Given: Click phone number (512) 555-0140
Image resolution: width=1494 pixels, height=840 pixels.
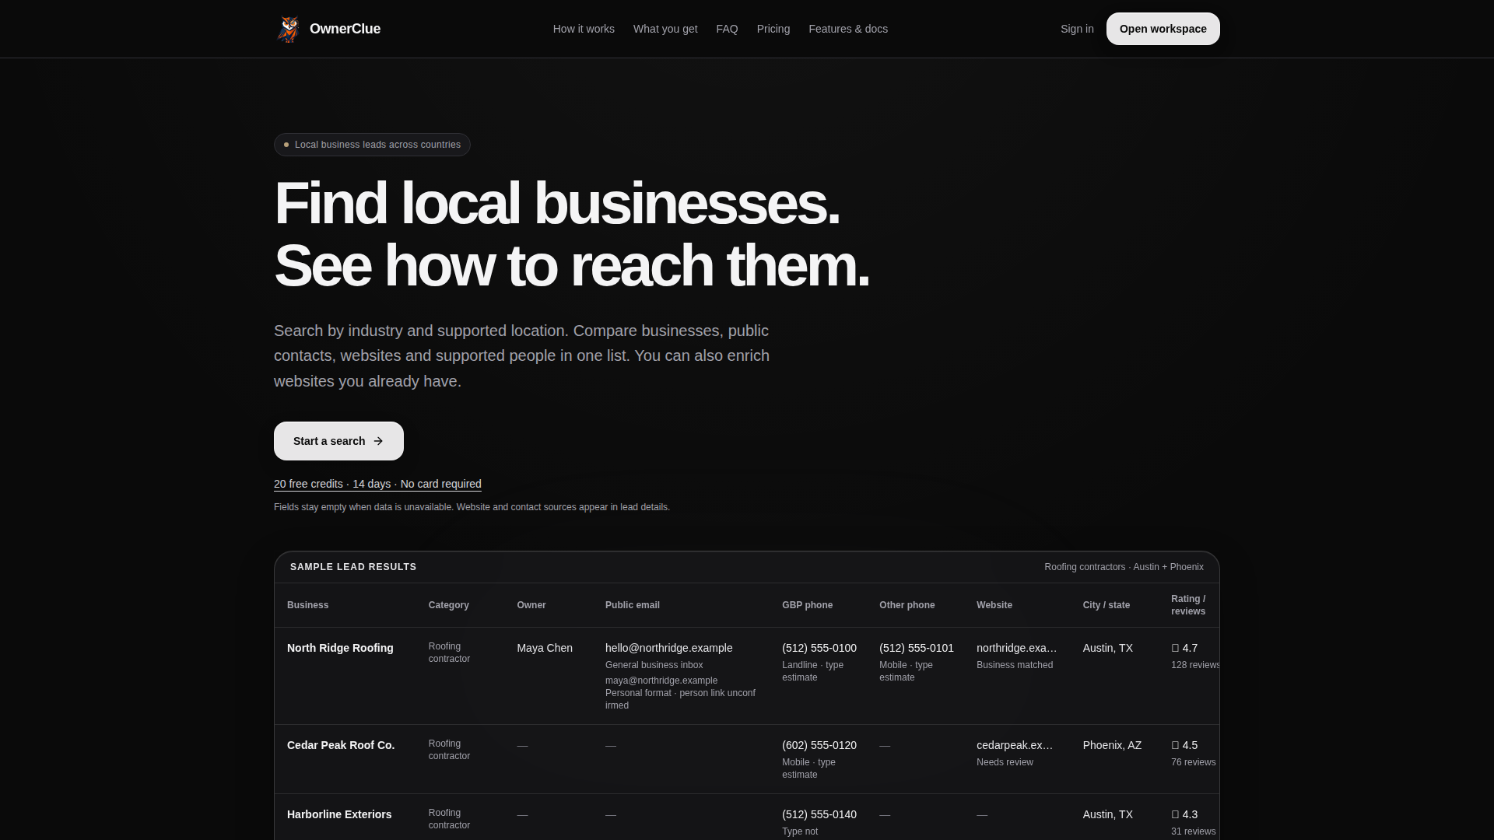Looking at the screenshot, I should 819,814.
